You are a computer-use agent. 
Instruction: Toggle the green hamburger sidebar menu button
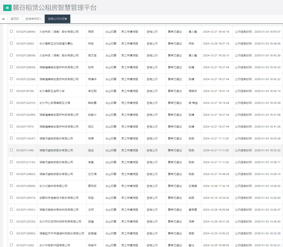point(7,8)
